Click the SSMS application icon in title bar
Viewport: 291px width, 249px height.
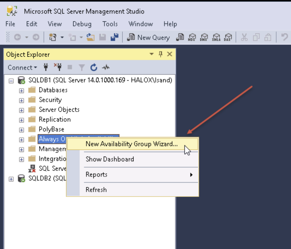(12, 11)
